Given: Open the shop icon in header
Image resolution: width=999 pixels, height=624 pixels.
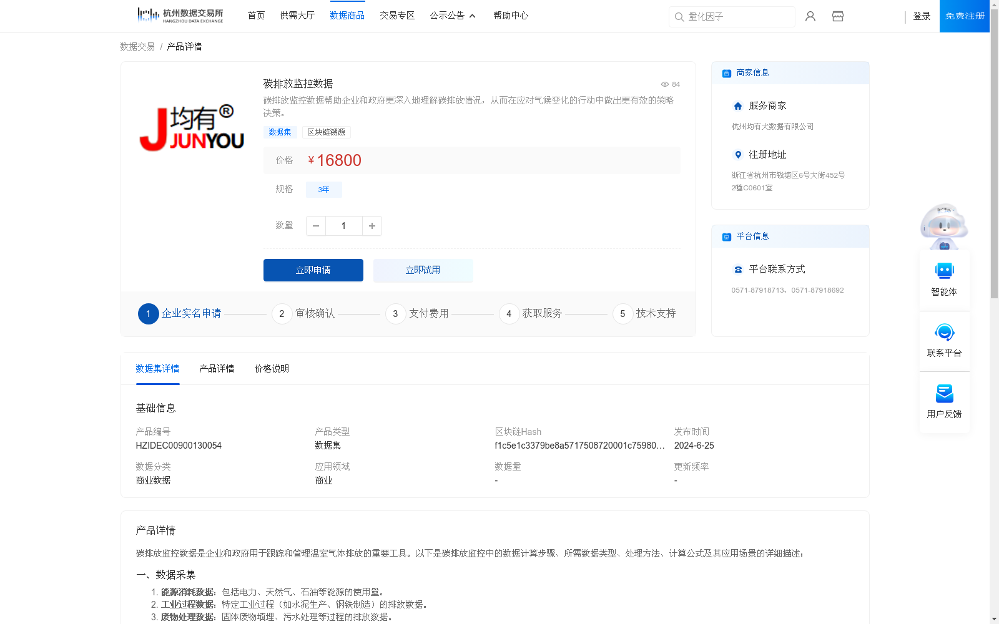Looking at the screenshot, I should (x=838, y=16).
